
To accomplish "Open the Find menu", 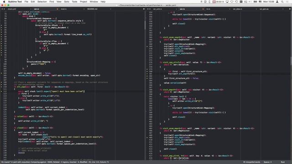I will pos(52,2).
